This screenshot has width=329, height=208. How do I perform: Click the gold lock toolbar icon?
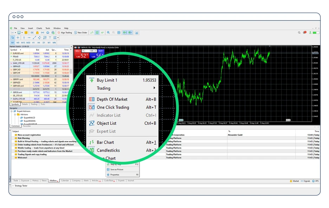[37, 33]
